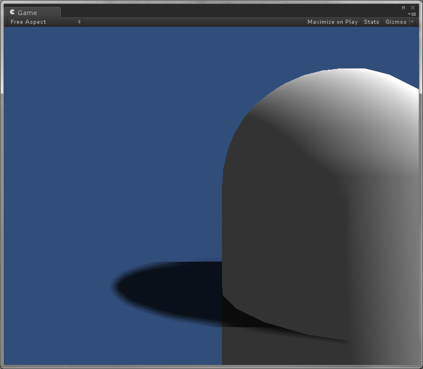423x369 pixels.
Task: Close the Game window panel
Action: (x=413, y=8)
